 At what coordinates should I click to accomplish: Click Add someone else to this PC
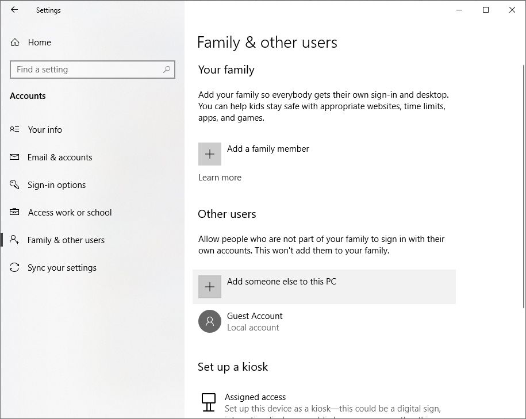(281, 282)
